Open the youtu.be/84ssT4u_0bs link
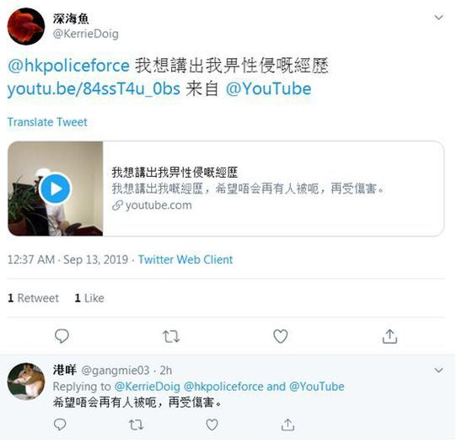 point(94,88)
